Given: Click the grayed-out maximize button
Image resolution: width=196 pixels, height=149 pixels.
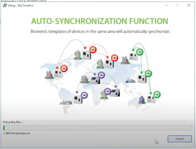Looking at the screenshot, I should point(178,5).
